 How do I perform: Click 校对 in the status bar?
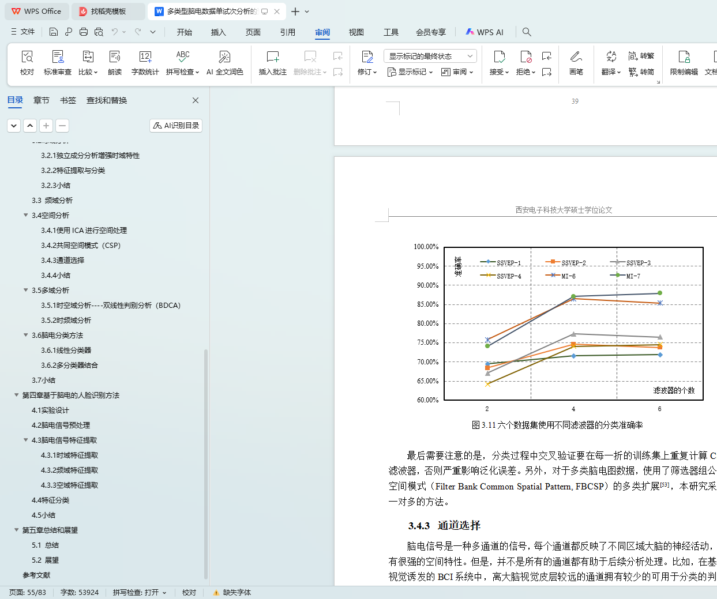[x=189, y=593]
